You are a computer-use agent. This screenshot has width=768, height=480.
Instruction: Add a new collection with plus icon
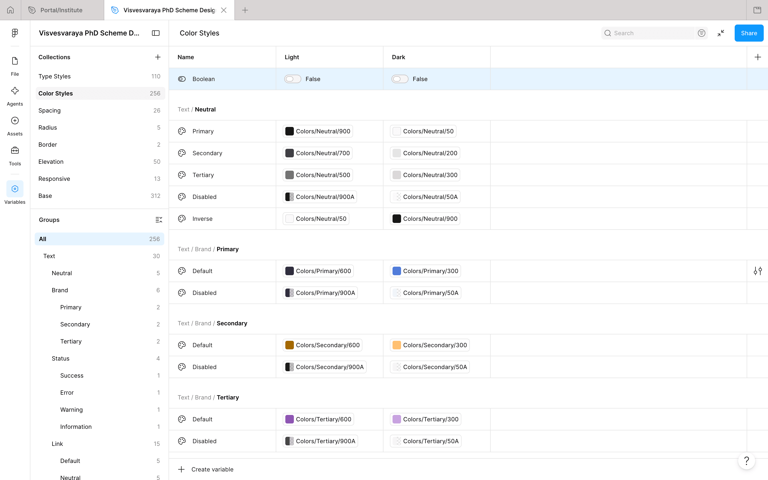158,57
